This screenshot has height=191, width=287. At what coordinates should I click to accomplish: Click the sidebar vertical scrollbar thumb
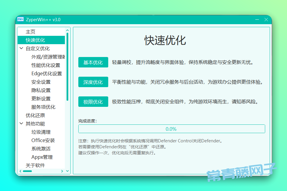67,67
